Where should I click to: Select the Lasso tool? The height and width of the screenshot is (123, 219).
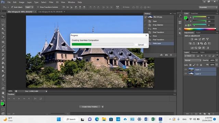click(3, 25)
